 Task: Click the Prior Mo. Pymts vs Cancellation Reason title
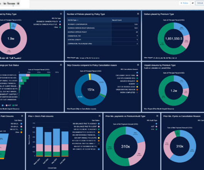182,116
